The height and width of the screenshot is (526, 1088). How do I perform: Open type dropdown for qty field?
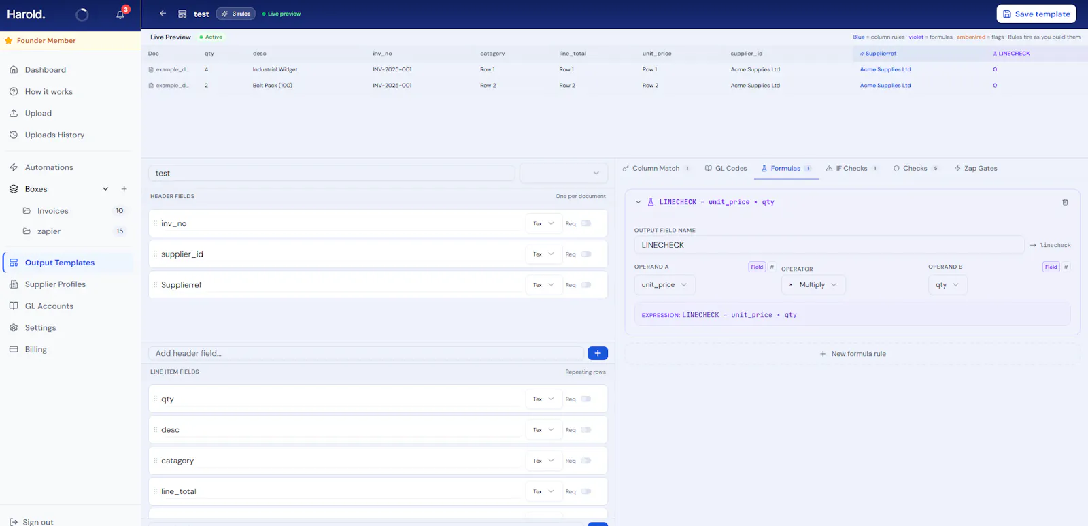click(544, 399)
